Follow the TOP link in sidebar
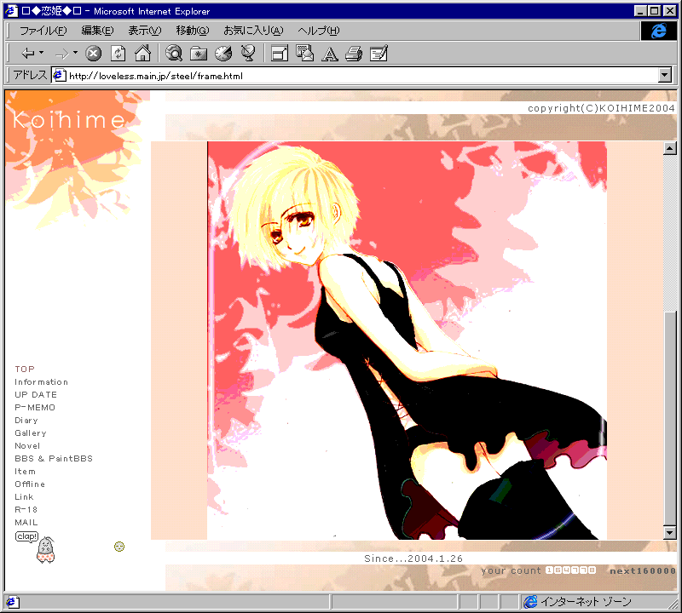Screen dimensions: 682x613 click(x=25, y=370)
